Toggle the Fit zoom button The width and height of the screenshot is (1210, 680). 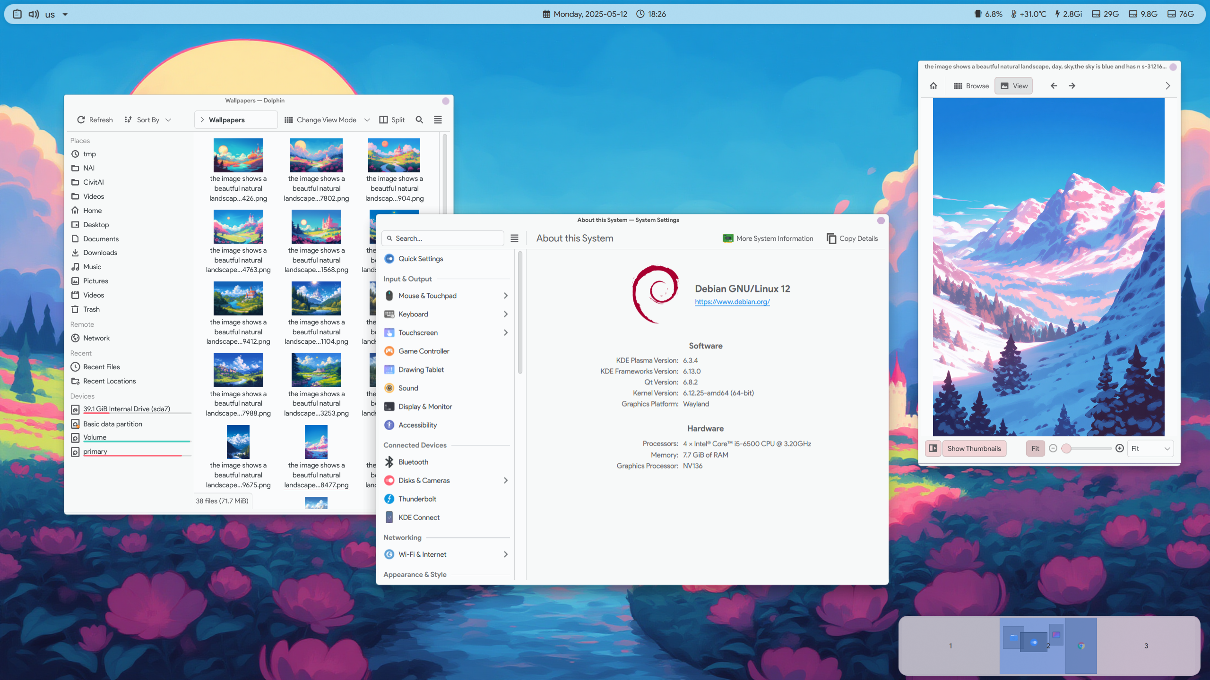pyautogui.click(x=1035, y=449)
